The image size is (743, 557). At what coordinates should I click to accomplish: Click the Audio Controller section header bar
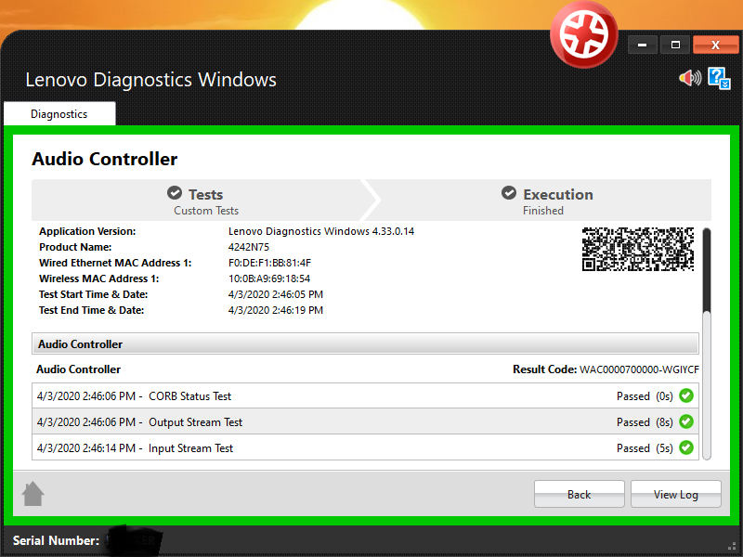(x=365, y=343)
